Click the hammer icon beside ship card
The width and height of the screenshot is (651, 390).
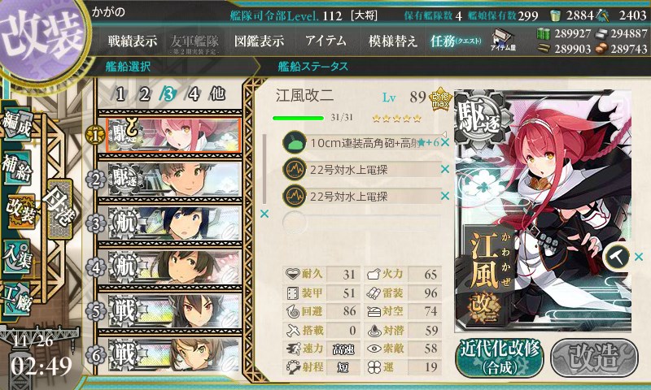(x=617, y=257)
